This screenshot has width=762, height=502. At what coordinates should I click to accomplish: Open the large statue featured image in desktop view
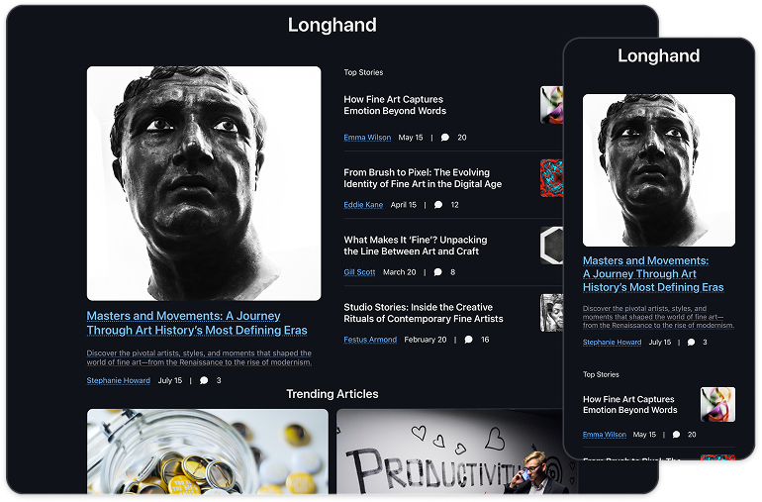point(204,183)
